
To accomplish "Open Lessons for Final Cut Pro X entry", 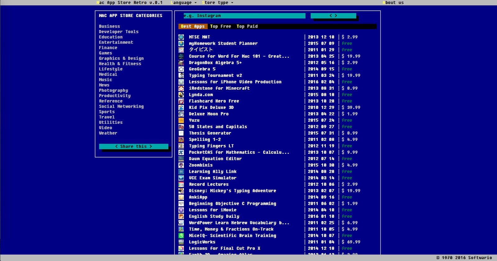I will pos(225,248).
